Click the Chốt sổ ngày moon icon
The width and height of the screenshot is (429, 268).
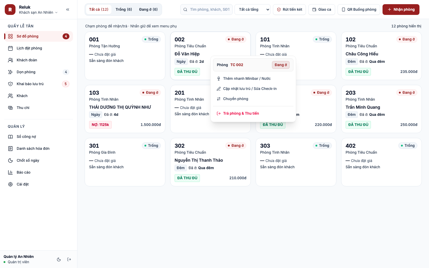(10, 161)
